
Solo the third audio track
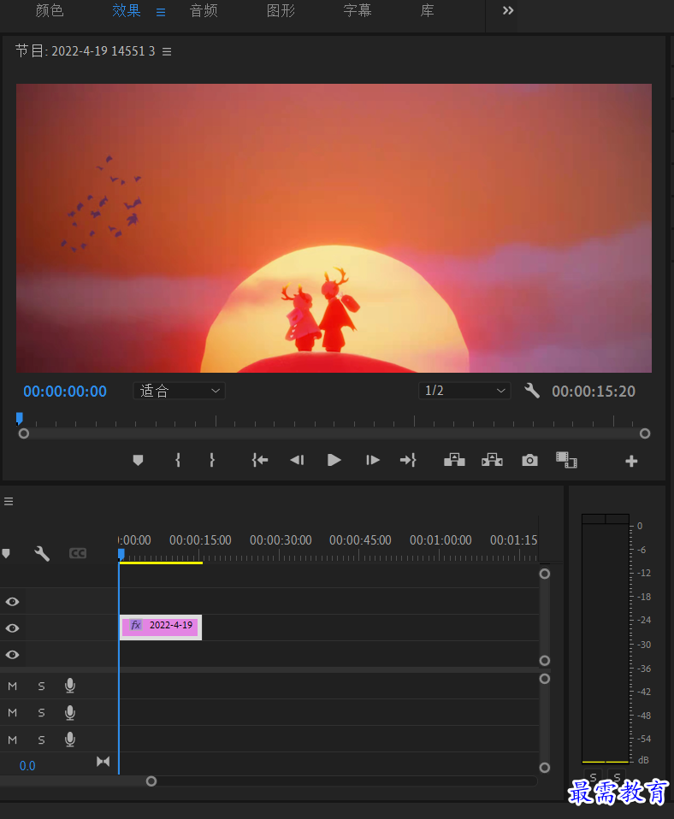click(41, 740)
